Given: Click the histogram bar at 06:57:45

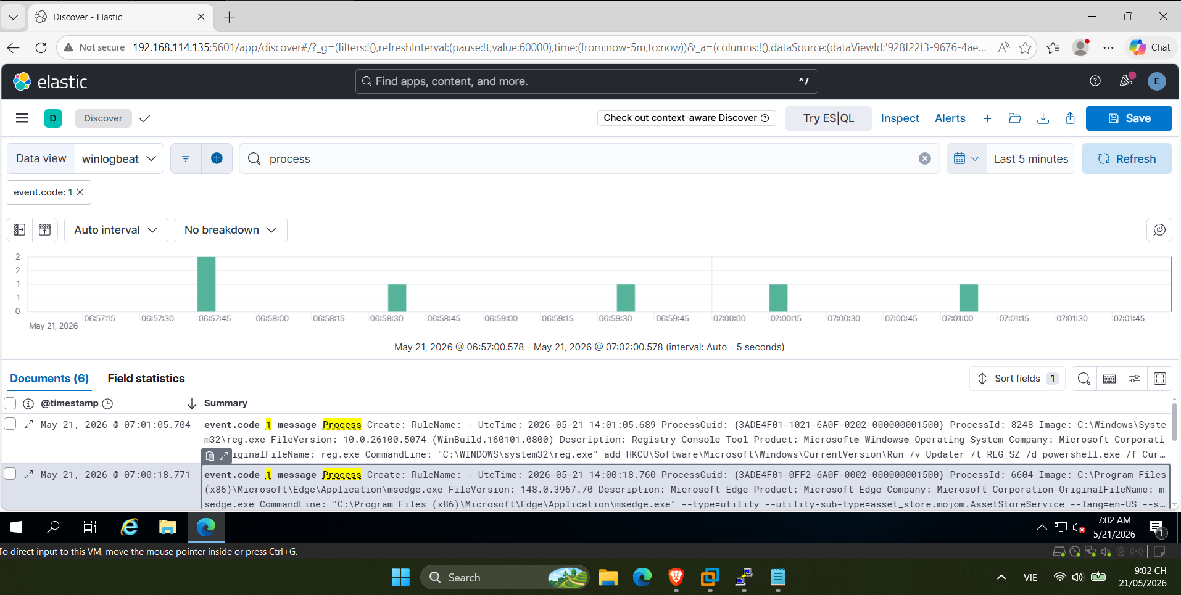Looking at the screenshot, I should click(x=206, y=284).
